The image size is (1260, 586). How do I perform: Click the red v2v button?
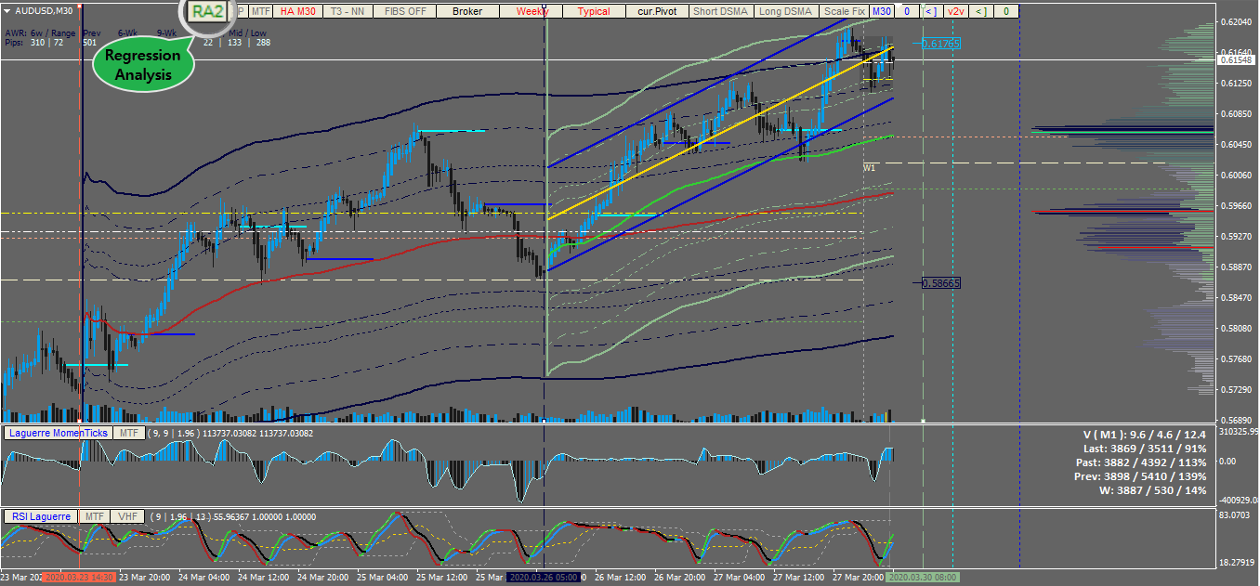955,11
